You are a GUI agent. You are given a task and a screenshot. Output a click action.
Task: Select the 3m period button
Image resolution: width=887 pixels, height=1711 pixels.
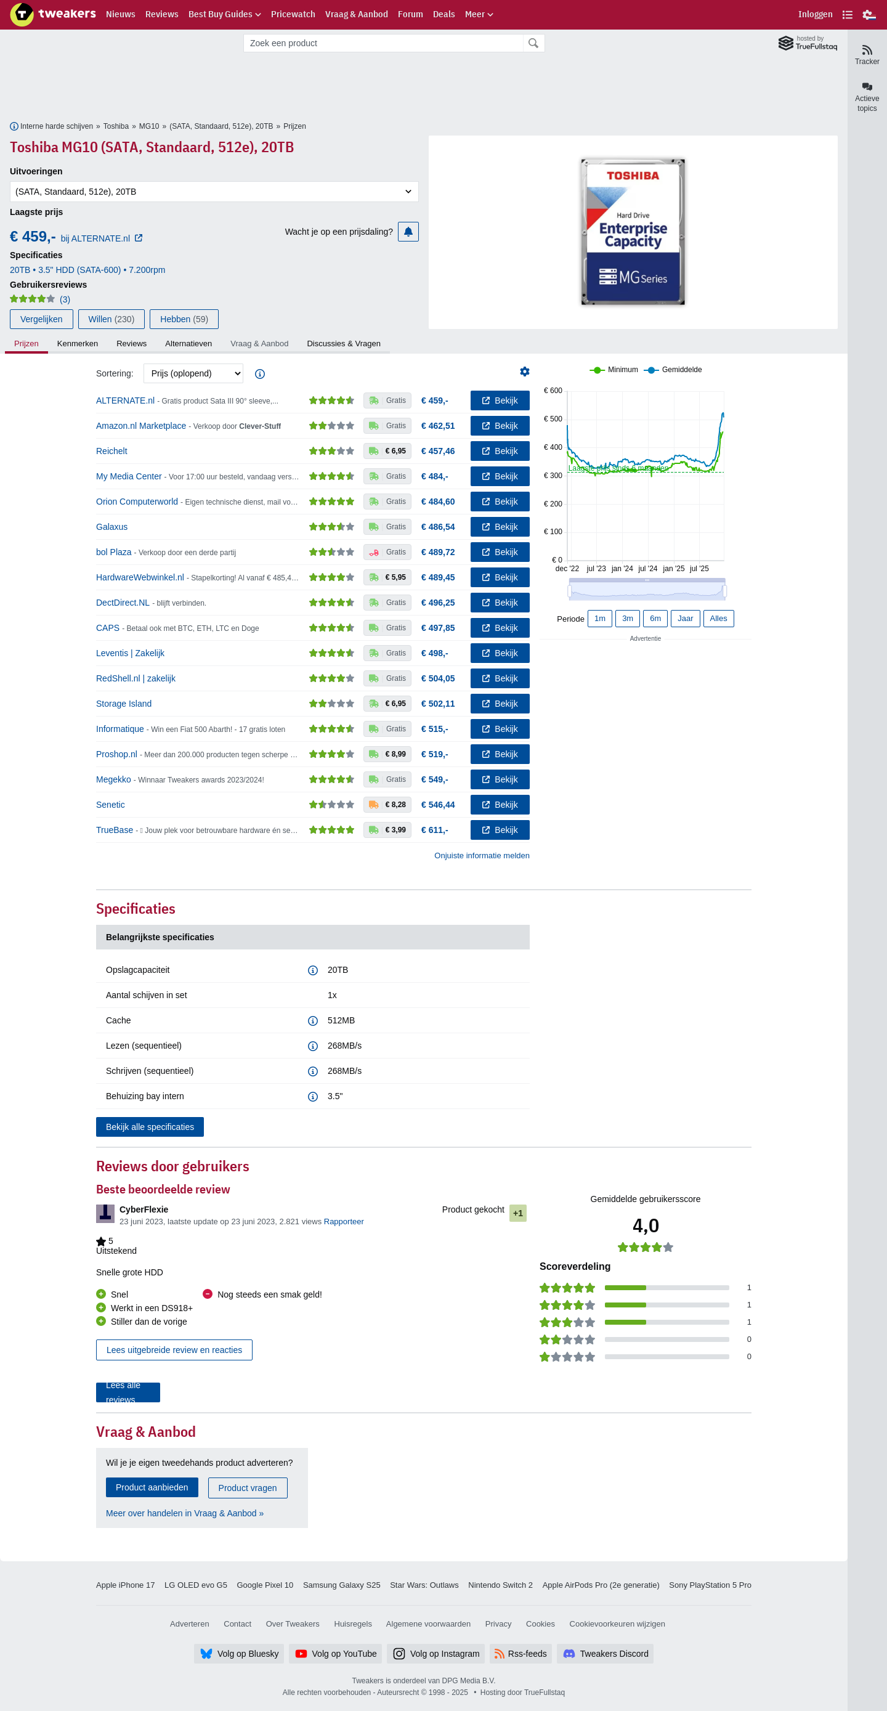coord(626,619)
